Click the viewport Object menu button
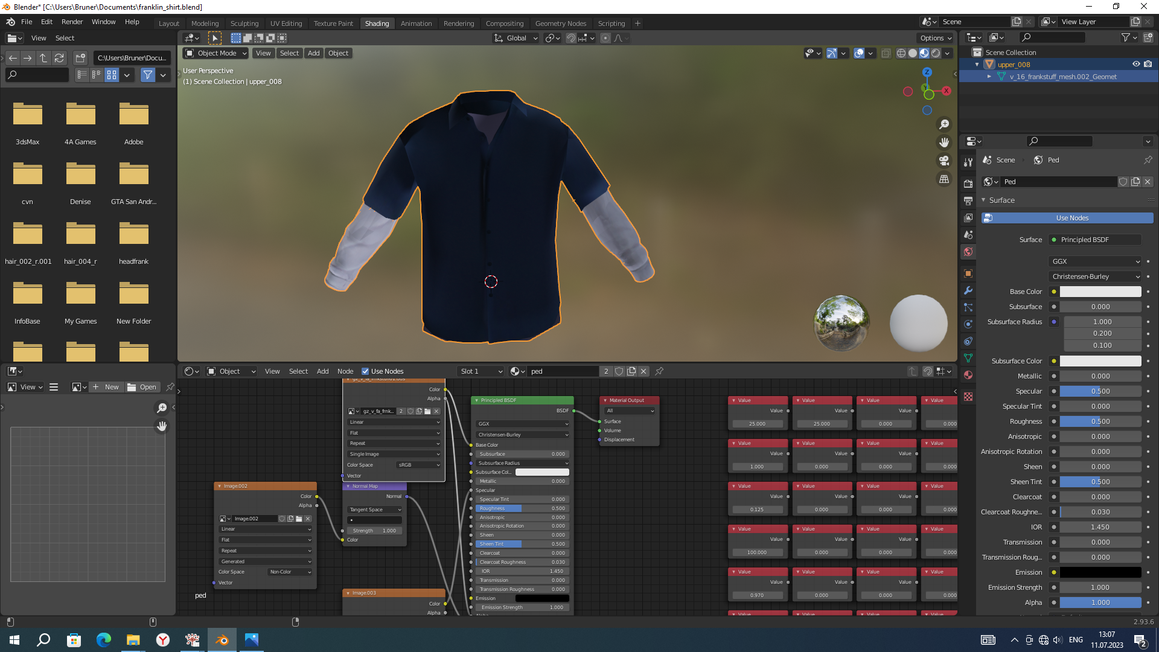The width and height of the screenshot is (1159, 652). [x=338, y=53]
